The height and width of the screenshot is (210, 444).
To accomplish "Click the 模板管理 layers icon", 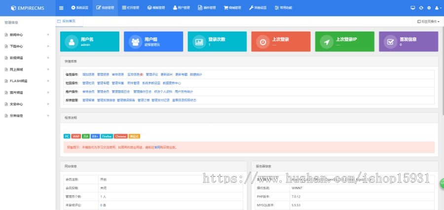I will pyautogui.click(x=149, y=8).
